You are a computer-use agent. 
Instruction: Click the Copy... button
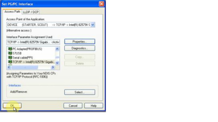80,57
